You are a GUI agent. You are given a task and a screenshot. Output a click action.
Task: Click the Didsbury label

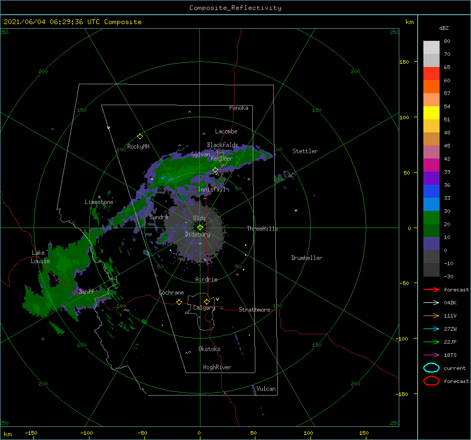pos(198,234)
